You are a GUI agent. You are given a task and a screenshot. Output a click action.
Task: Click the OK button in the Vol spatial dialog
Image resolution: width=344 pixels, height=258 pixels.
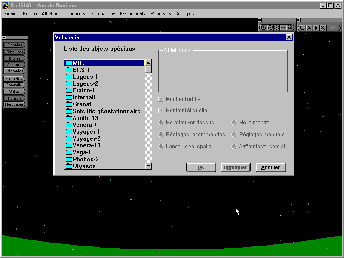pos(201,167)
